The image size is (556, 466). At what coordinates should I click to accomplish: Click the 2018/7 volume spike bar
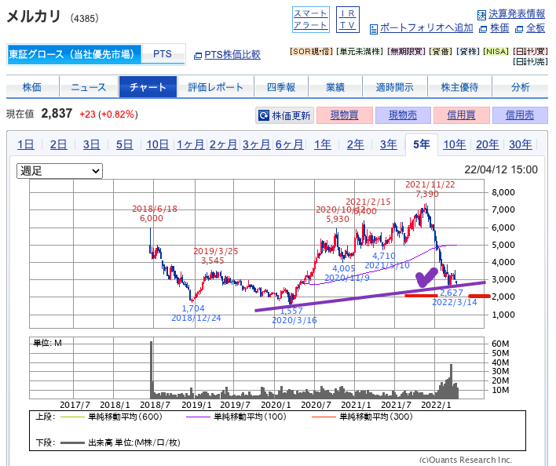tap(152, 370)
